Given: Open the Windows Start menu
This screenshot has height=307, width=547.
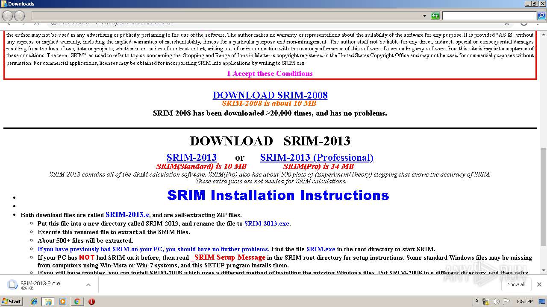Looking at the screenshot, I should [x=12, y=301].
